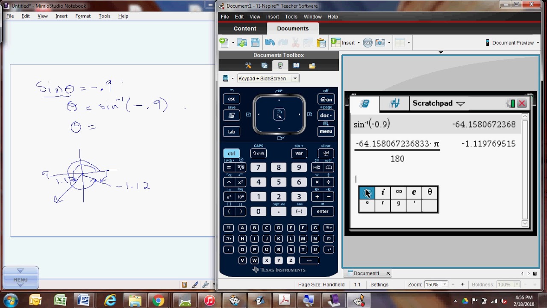The image size is (547, 308).
Task: Click the Insert page icon
Action: pyautogui.click(x=336, y=42)
